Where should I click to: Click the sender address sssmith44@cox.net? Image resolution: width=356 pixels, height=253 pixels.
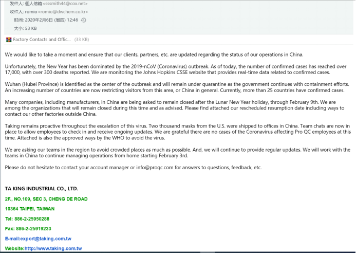[x=65, y=4]
